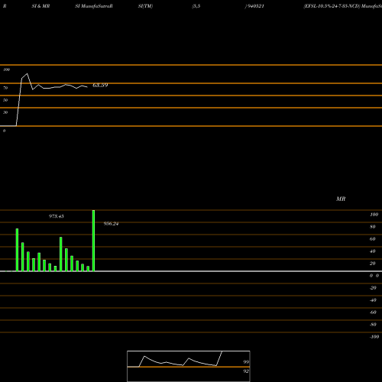Click the value 92 in the mini chart
Screen dimensions: 382x382
pyautogui.click(x=246, y=371)
